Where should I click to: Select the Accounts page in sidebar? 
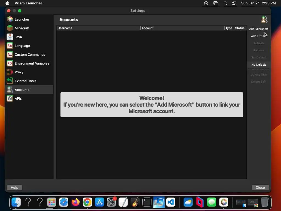pyautogui.click(x=29, y=90)
